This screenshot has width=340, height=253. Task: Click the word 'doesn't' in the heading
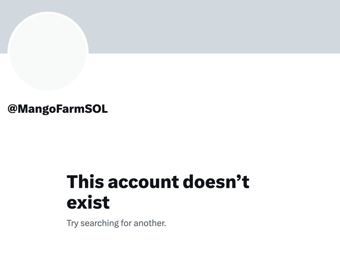[x=216, y=181]
